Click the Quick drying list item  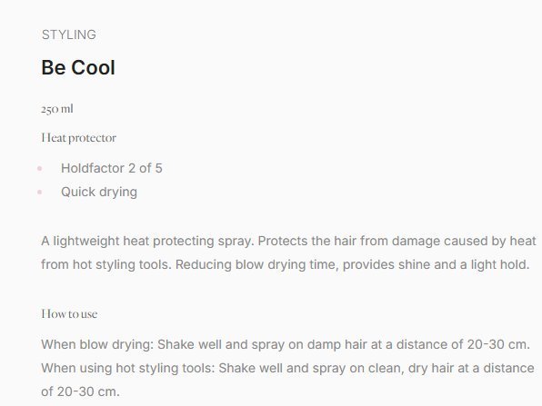click(x=99, y=192)
